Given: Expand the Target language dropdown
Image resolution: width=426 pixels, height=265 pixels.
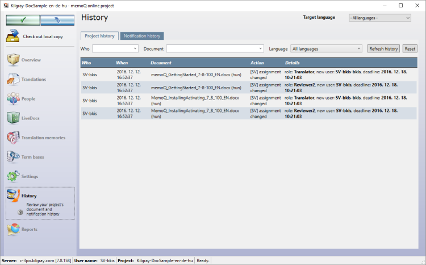Looking at the screenshot, I should [x=379, y=18].
